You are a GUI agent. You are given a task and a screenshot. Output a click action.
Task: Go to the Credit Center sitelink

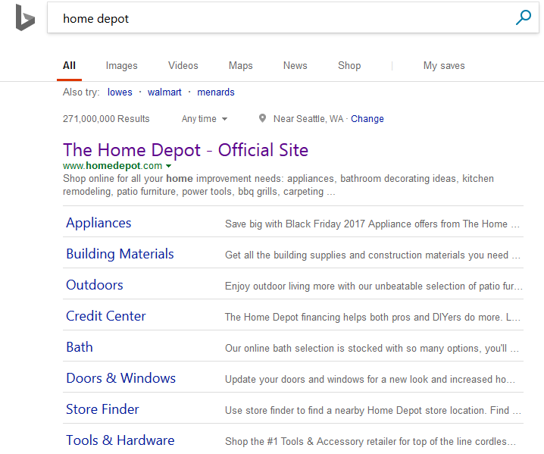pos(105,316)
